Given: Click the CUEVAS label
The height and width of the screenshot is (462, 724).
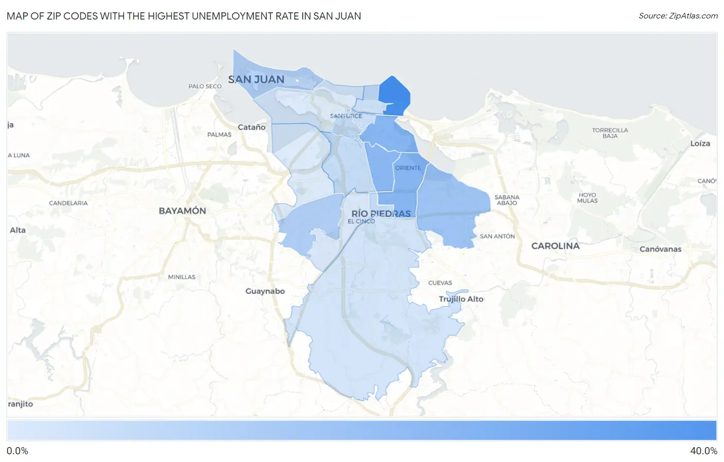Looking at the screenshot, I should click(x=440, y=283).
